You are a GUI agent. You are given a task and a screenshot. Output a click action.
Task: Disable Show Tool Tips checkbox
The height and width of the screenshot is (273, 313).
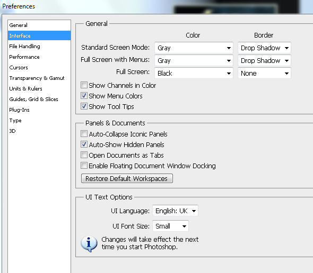(x=84, y=106)
